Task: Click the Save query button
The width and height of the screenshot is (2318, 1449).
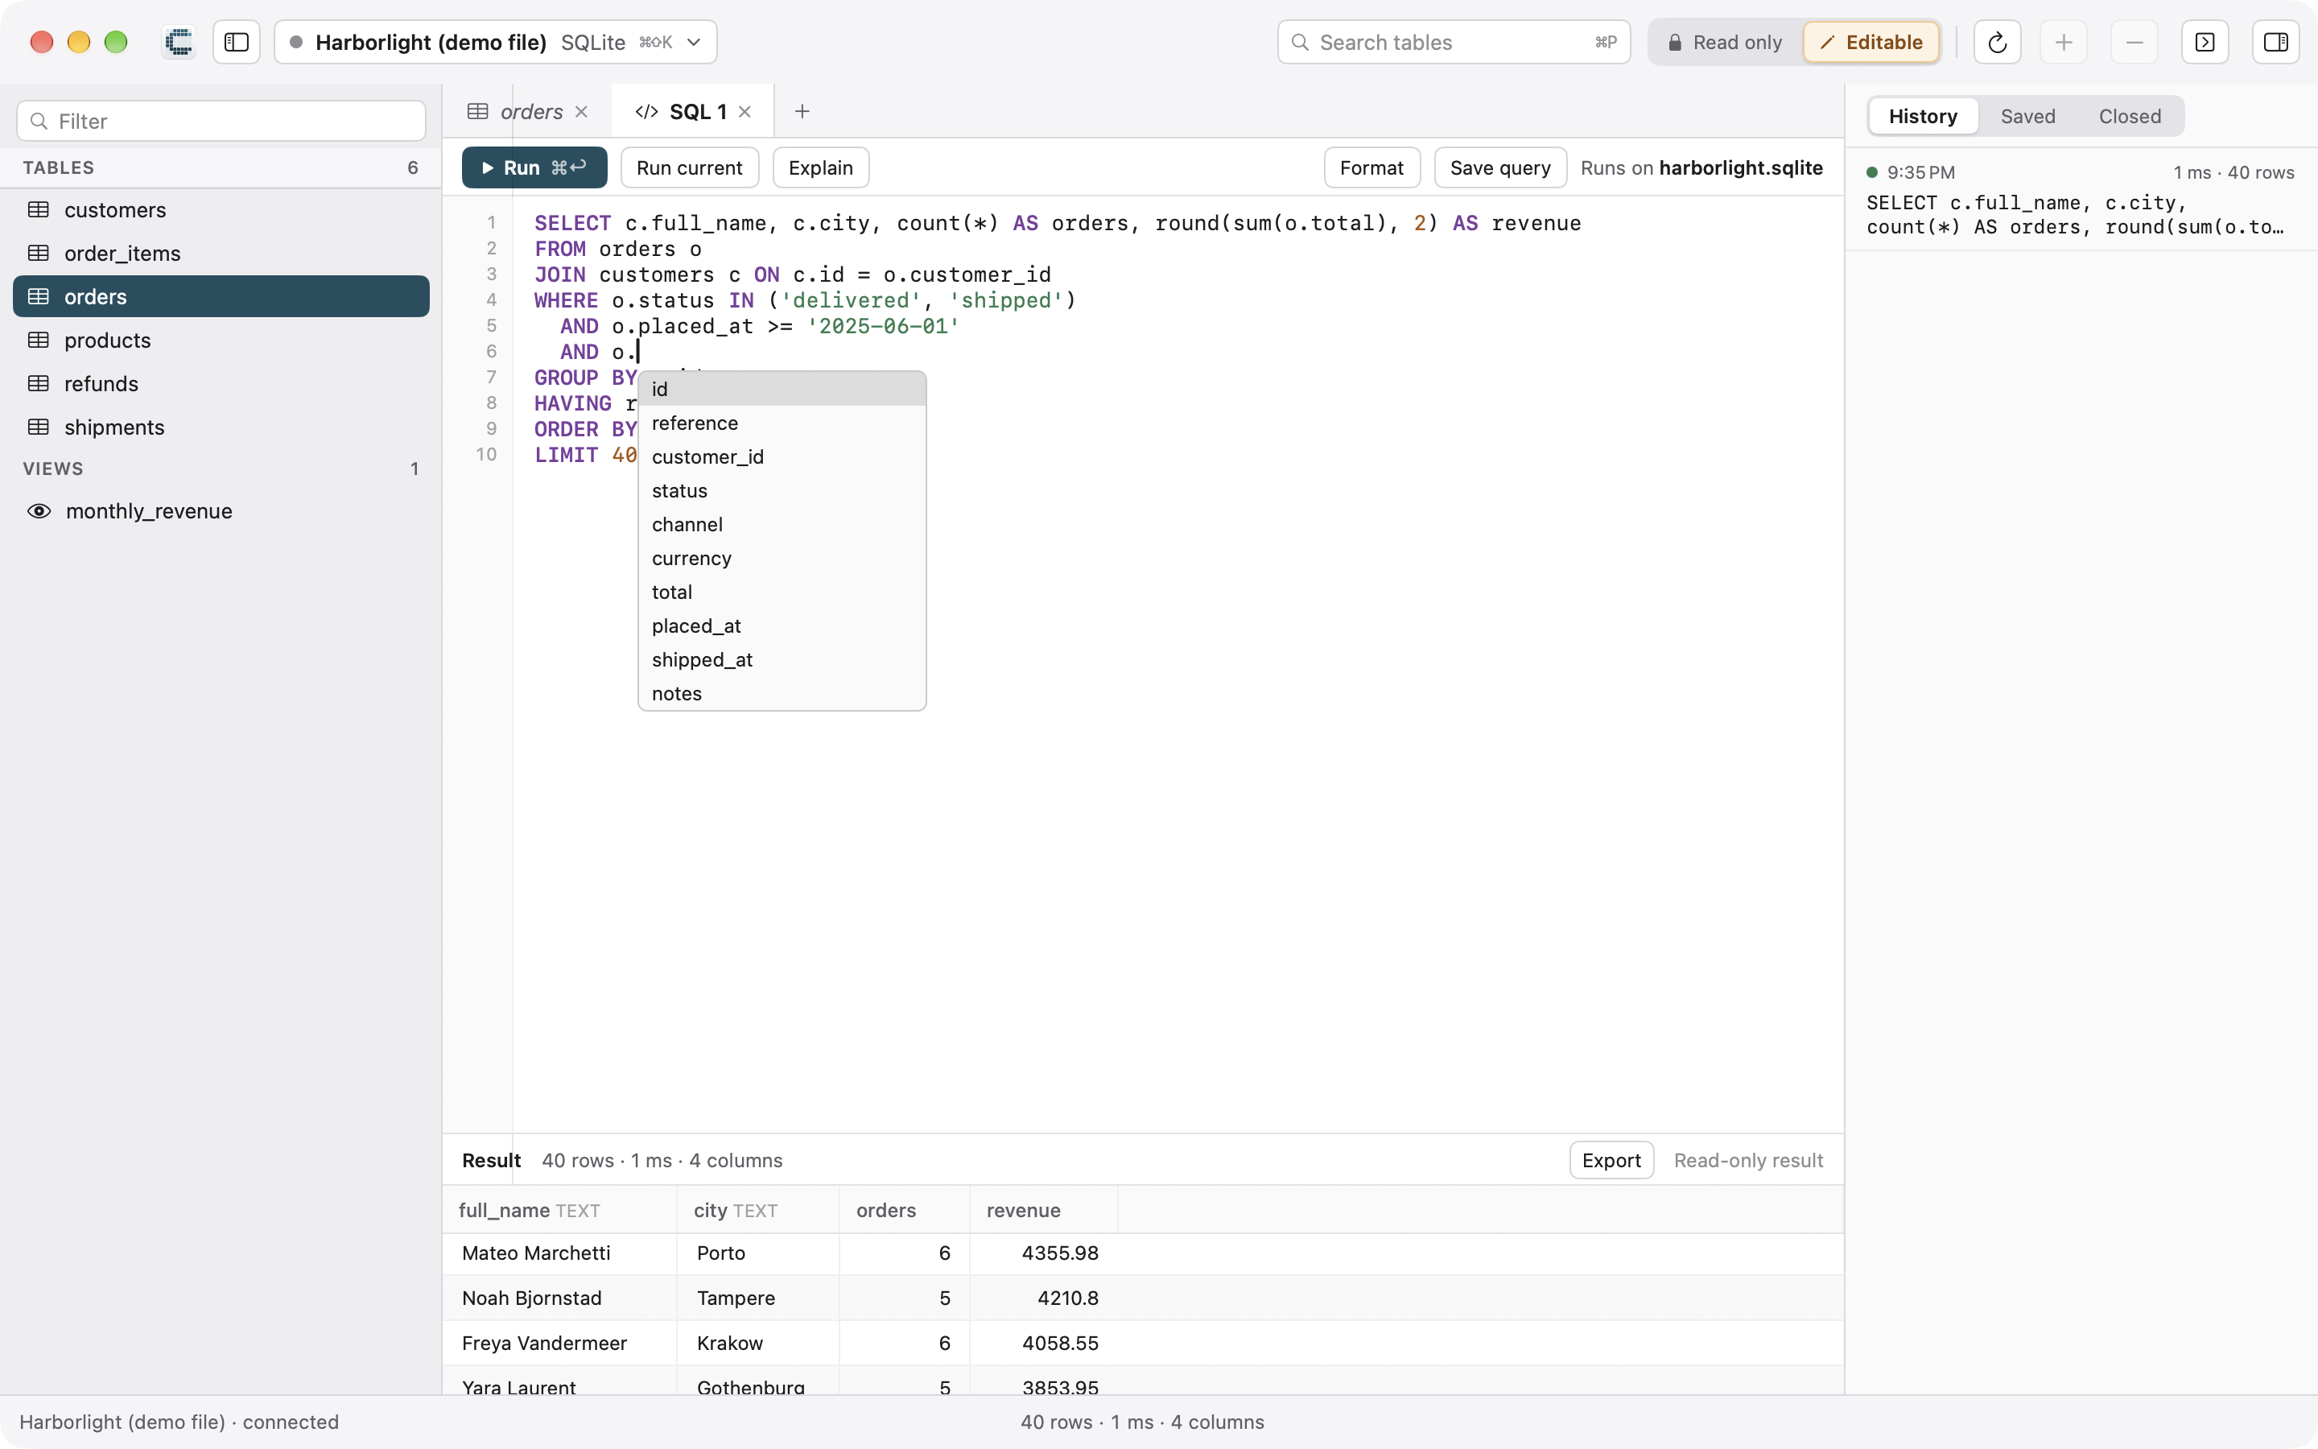Action: coord(1500,167)
